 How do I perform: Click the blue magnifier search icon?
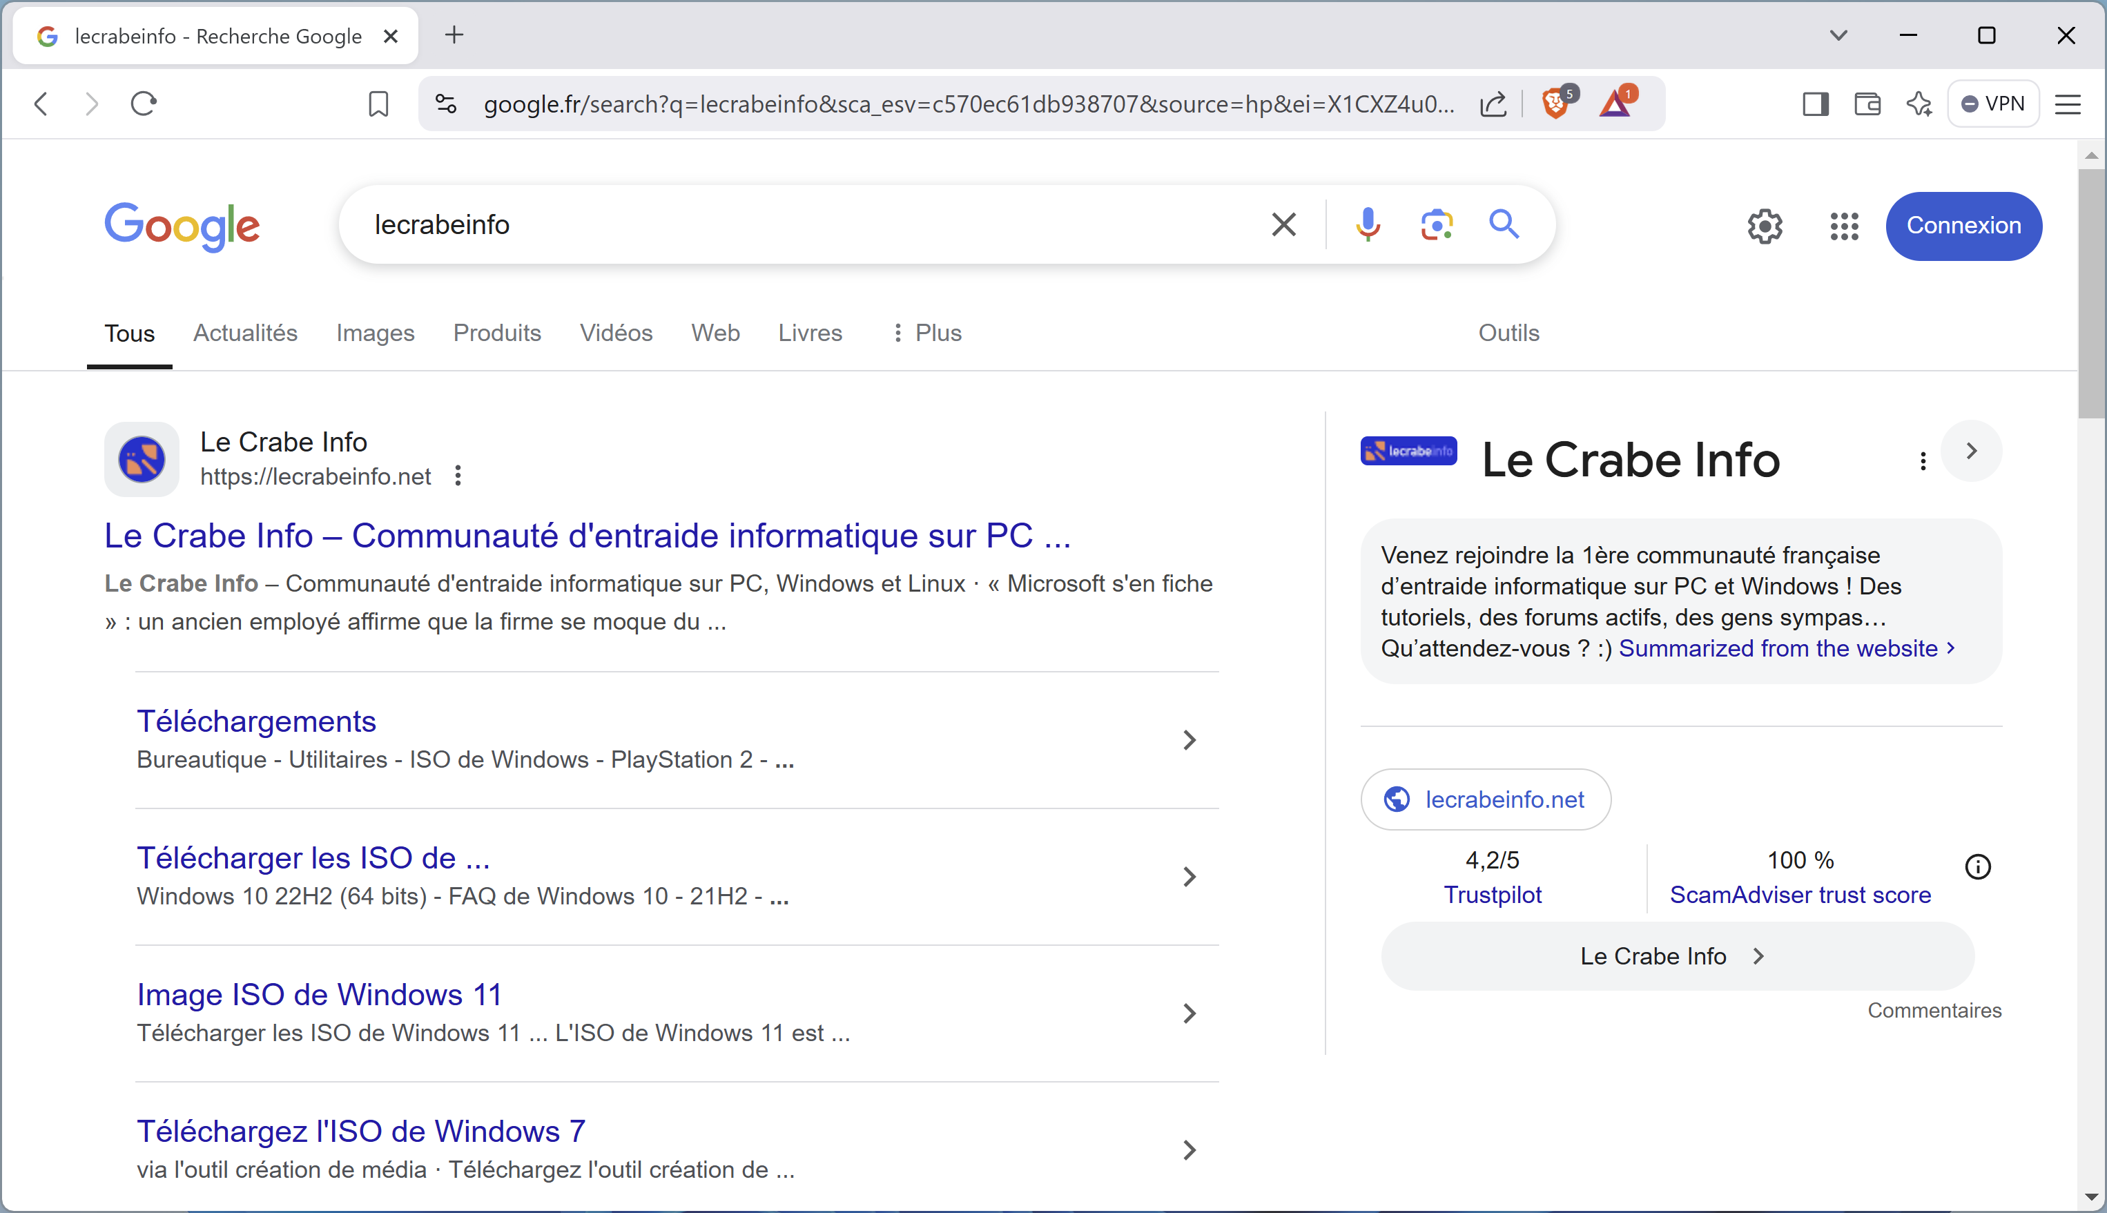1504,224
